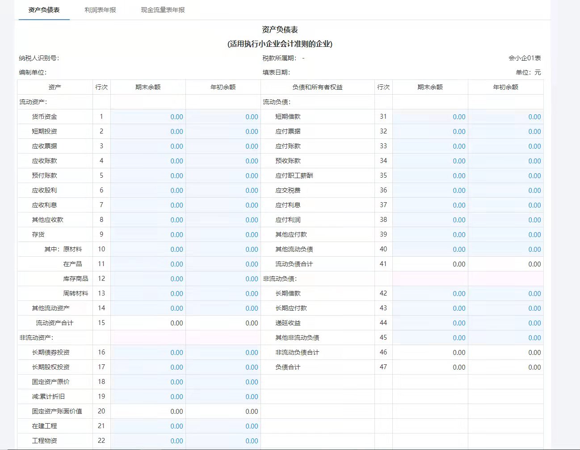Screen dimensions: 580x450
Task: Click 货币资金 期末余额 input field
Action: click(x=148, y=117)
